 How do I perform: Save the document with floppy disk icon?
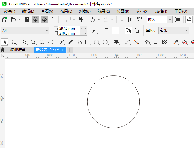pyautogui.click(x=27, y=20)
